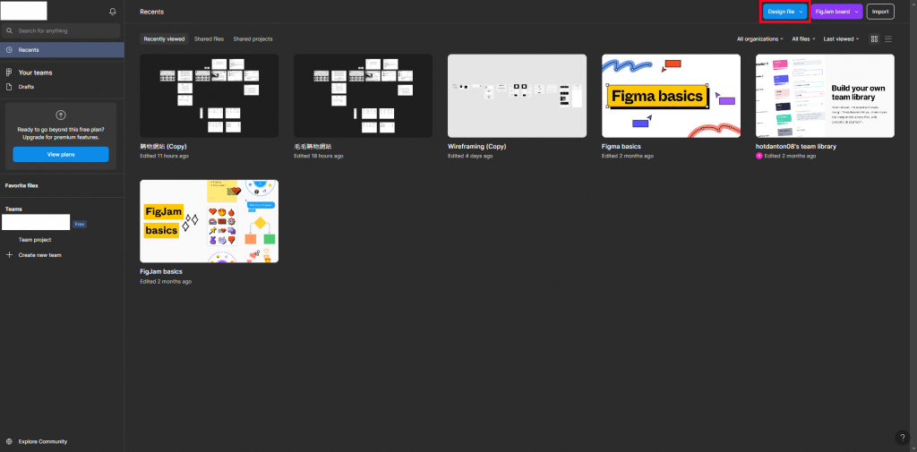Select the Recently viewed tab
This screenshot has width=917, height=452.
pos(165,39)
